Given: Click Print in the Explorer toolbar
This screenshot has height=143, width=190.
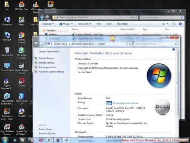Looking at the screenshot, I should (99, 24).
